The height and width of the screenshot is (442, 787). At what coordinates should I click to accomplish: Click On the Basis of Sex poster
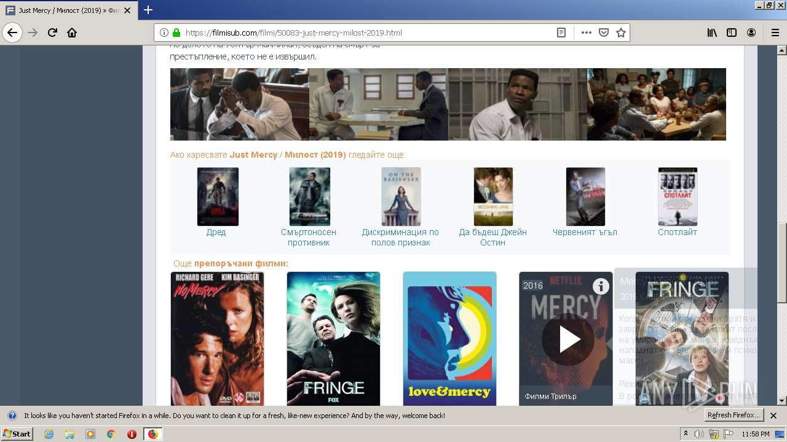[401, 196]
